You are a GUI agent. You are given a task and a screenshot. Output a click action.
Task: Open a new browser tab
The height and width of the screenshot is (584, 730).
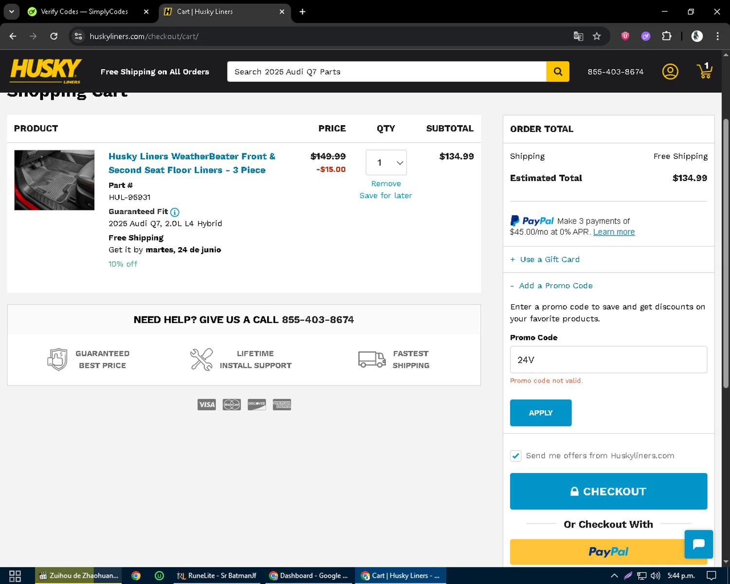tap(302, 12)
